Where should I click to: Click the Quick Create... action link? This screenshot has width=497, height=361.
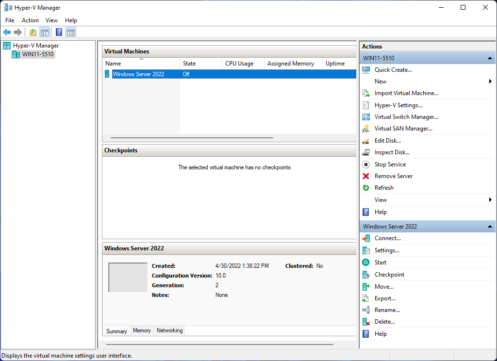[x=393, y=70]
